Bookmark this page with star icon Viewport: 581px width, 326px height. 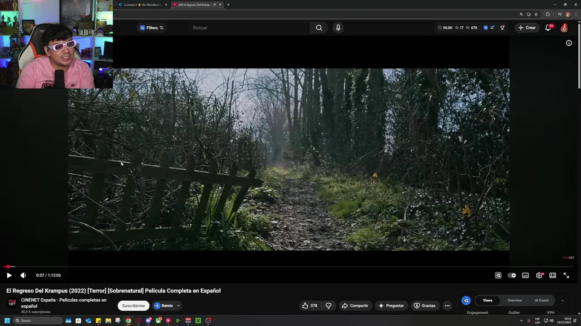[536, 14]
